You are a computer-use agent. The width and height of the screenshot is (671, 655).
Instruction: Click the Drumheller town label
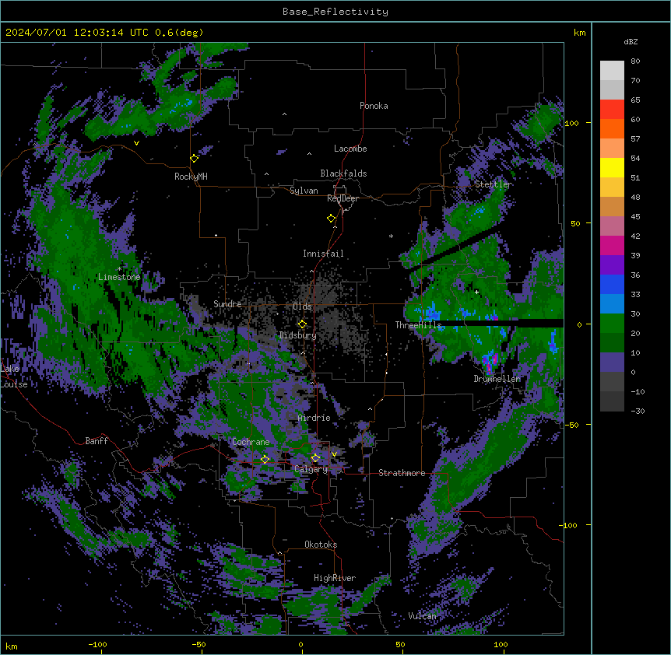coord(497,379)
